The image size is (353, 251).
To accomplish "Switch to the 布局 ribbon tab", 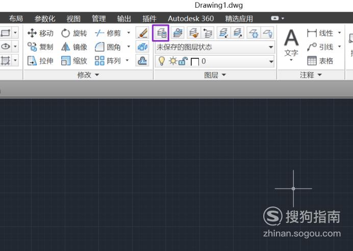I will 16,18.
